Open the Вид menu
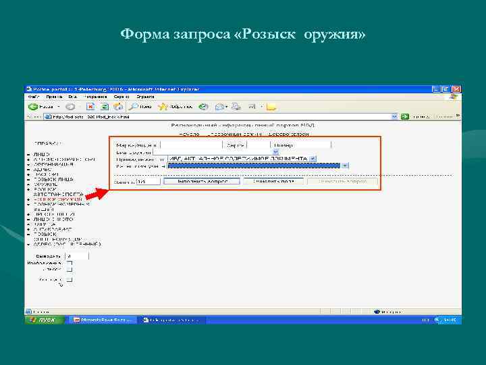 pos(73,97)
